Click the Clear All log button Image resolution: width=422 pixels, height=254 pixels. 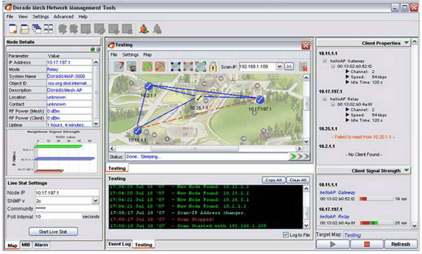pyautogui.click(x=298, y=180)
